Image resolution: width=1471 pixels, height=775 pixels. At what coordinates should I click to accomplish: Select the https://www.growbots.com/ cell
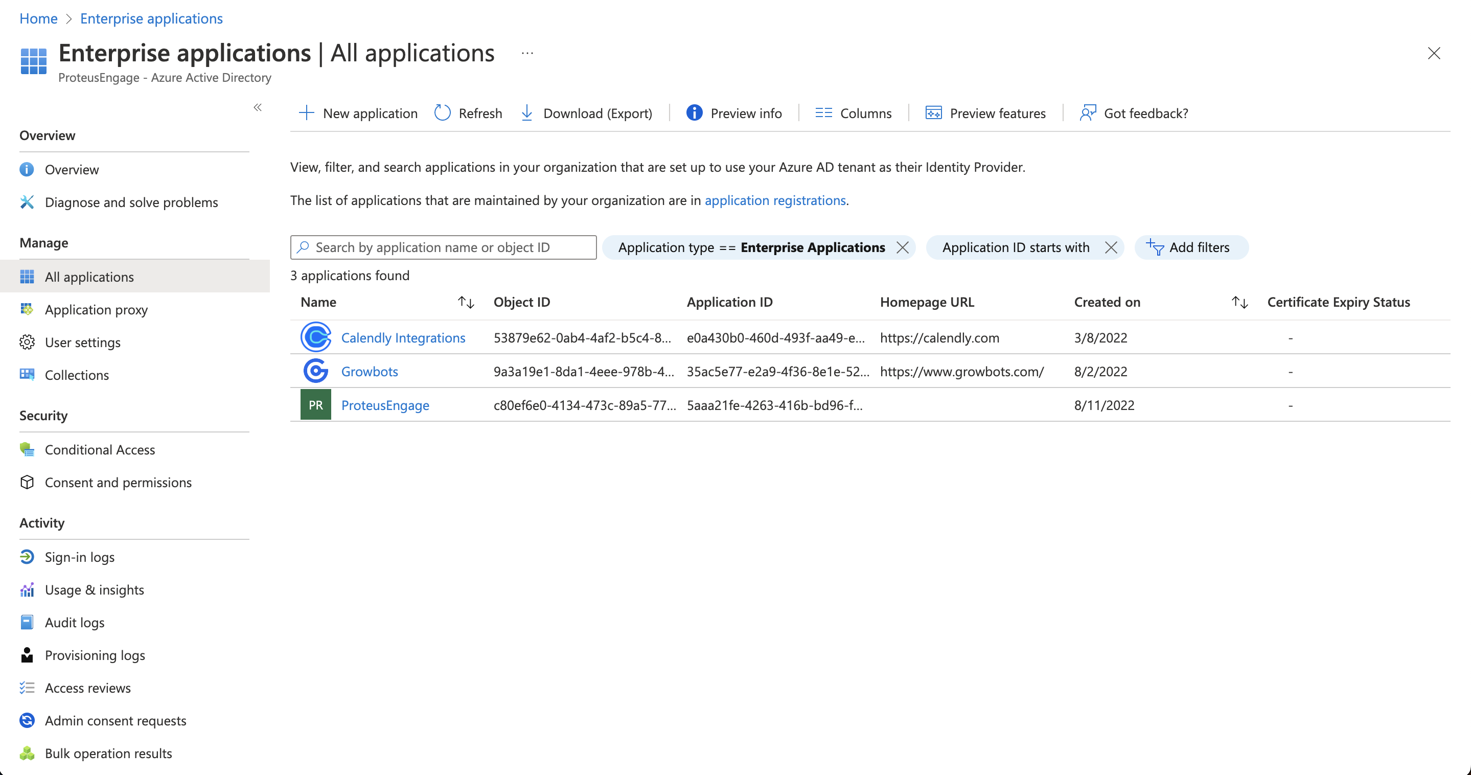click(961, 371)
